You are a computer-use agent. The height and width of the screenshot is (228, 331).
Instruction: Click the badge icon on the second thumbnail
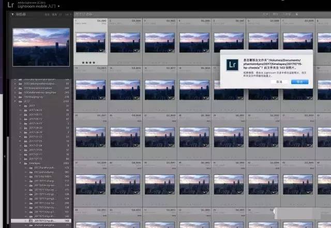137,51
